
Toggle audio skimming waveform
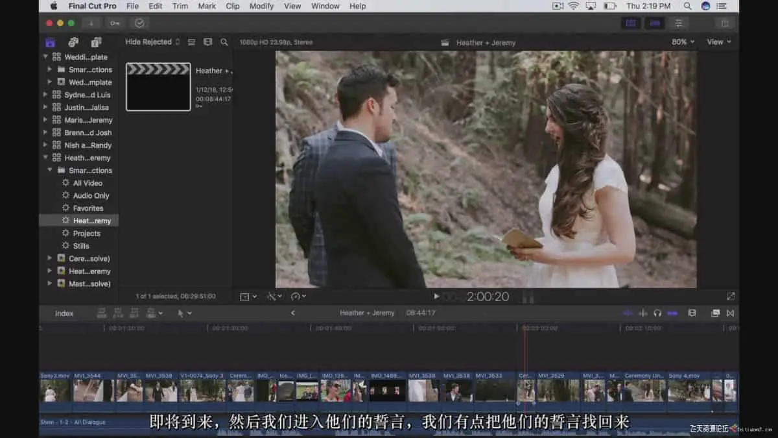(x=643, y=313)
